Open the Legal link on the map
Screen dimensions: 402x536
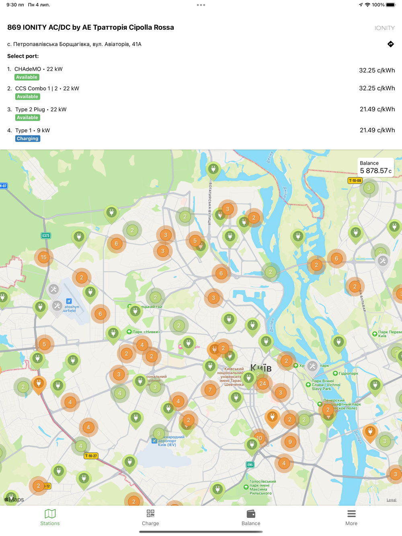tap(392, 500)
